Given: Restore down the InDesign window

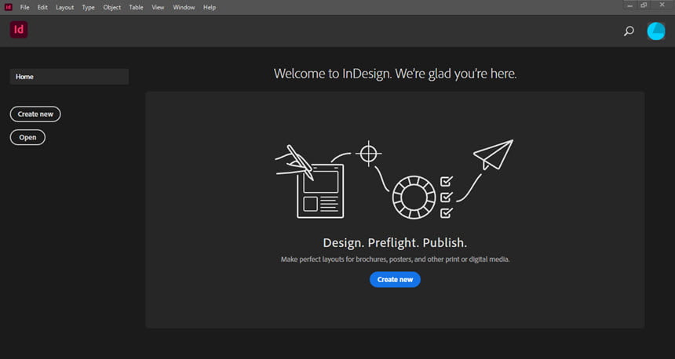Looking at the screenshot, I should point(644,5).
